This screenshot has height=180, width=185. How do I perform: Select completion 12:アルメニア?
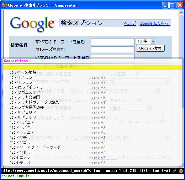pyautogui.click(x=22, y=132)
